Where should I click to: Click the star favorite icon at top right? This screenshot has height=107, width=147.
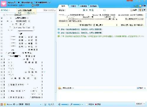(x=140, y=6)
